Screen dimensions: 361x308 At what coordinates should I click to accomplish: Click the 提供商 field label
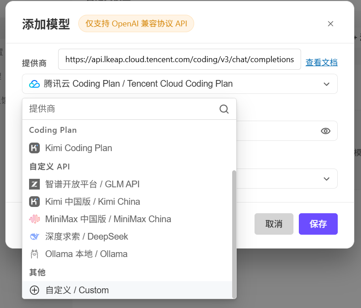coord(34,63)
